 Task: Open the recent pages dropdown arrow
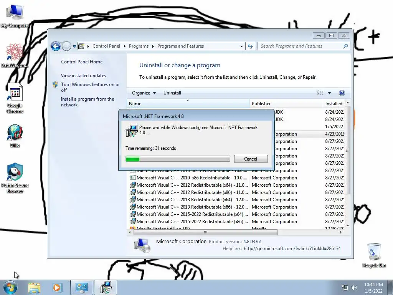(74, 46)
